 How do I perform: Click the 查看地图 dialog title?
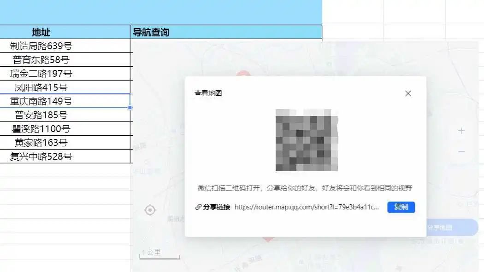coord(208,93)
